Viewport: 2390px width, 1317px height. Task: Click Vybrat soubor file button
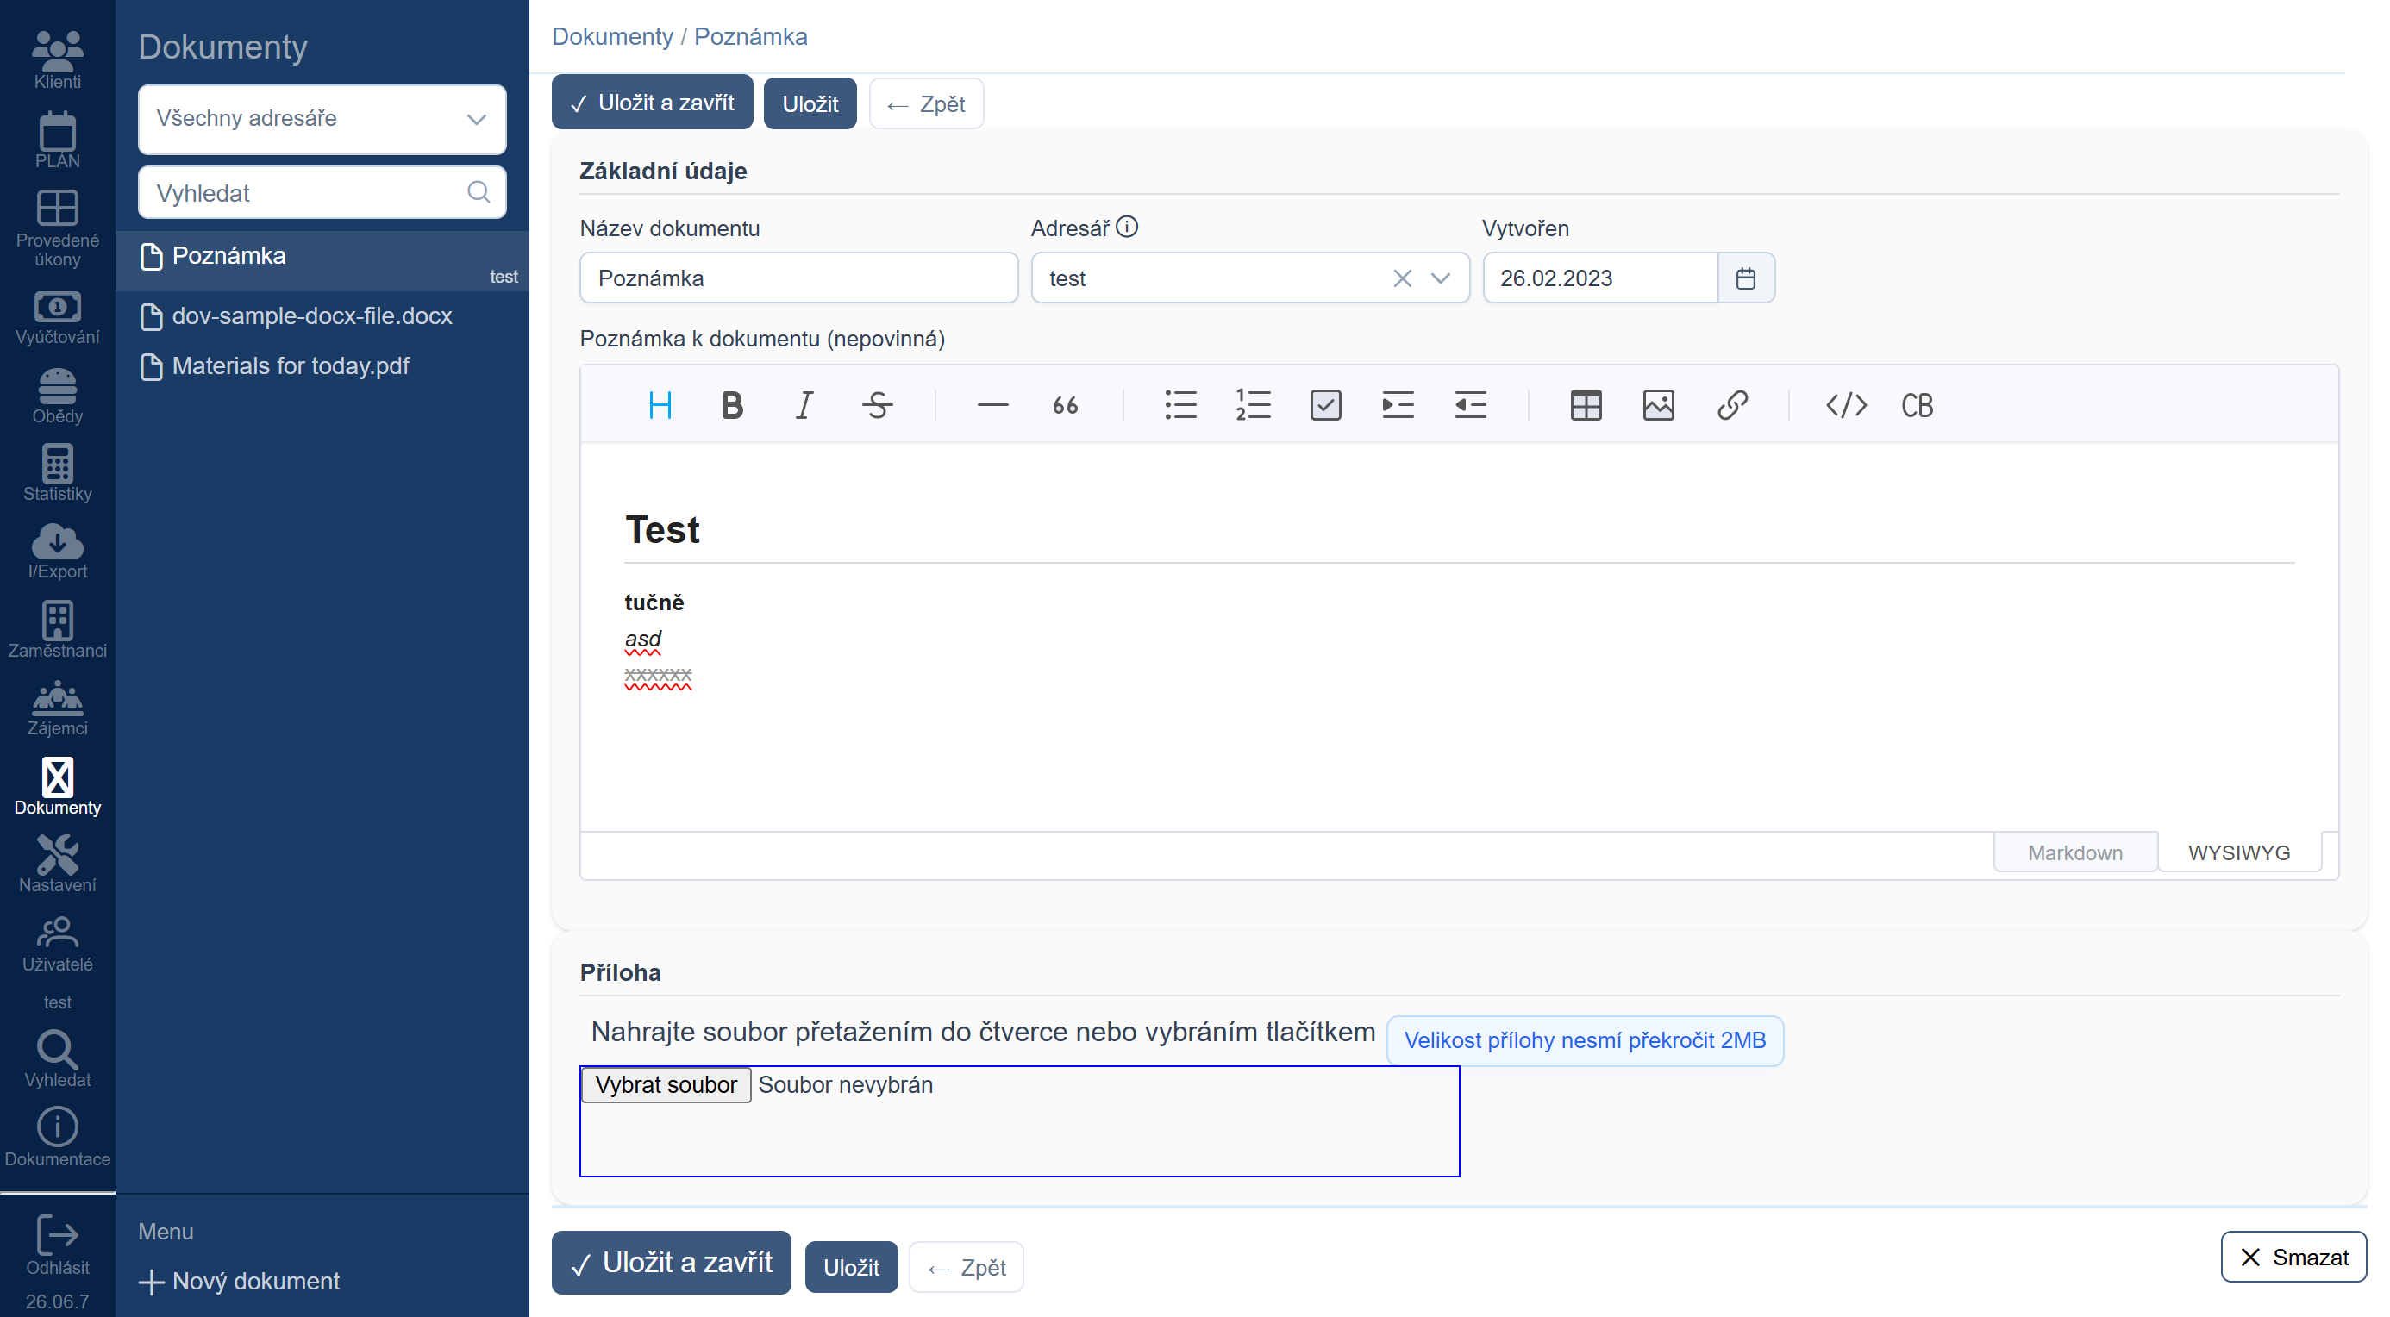(x=666, y=1084)
